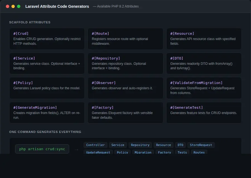Image resolution: width=251 pixels, height=178 pixels.
Task: Click the ONE COMMAND GENERATES EVERYTHING heading
Action: pos(45,132)
